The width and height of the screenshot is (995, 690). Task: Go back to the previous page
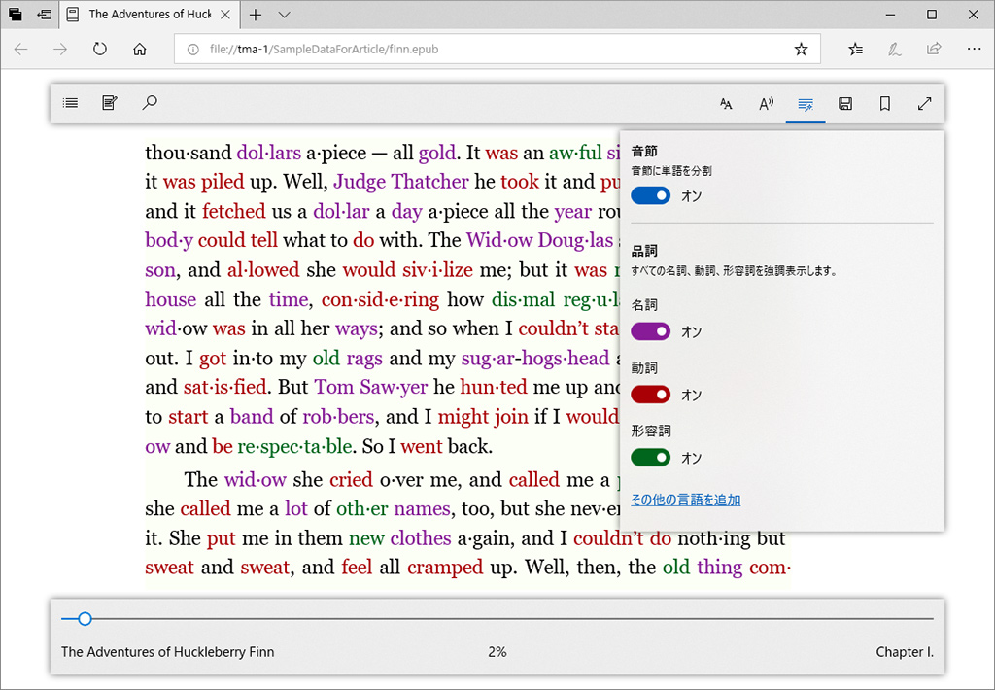point(21,49)
